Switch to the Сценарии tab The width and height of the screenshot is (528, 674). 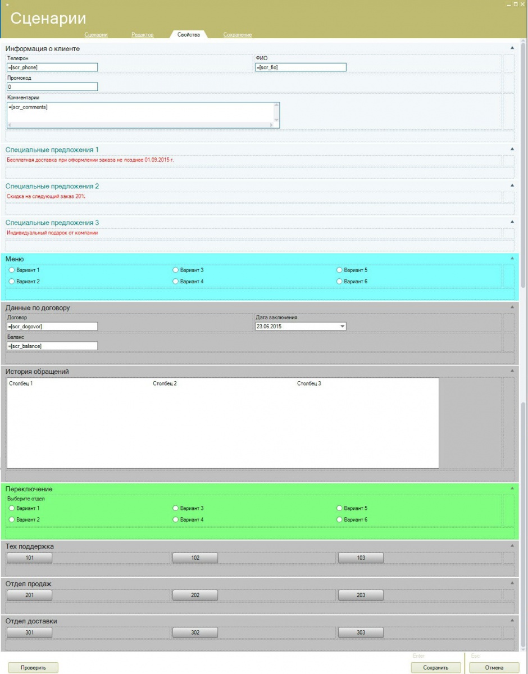(x=95, y=35)
